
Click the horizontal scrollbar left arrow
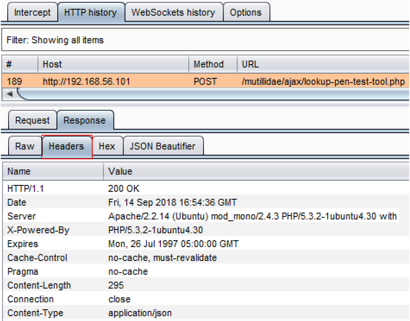[x=9, y=94]
